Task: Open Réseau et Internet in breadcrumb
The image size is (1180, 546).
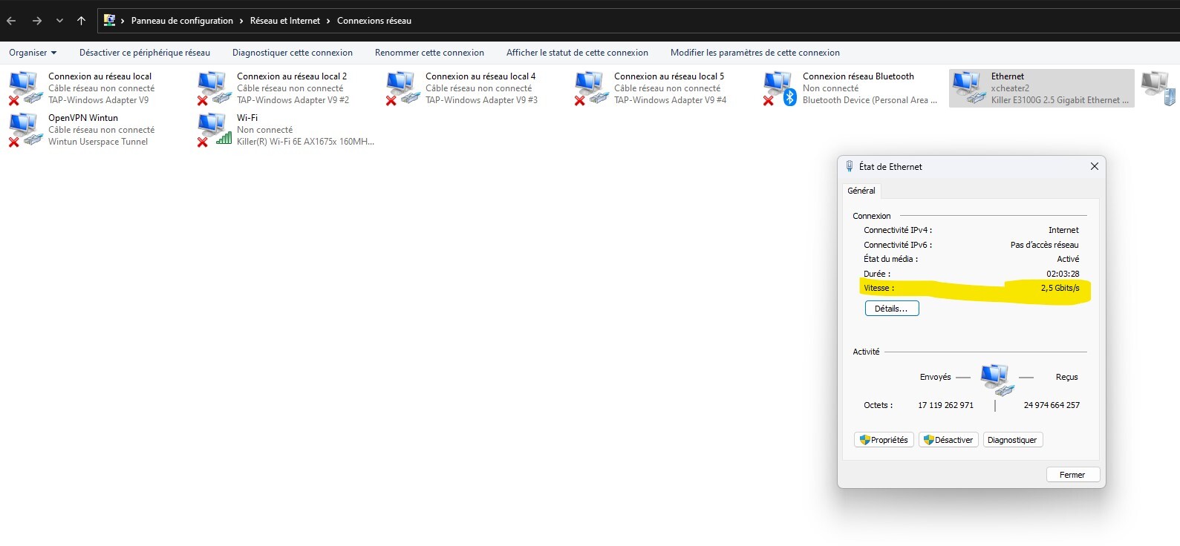Action: point(285,21)
